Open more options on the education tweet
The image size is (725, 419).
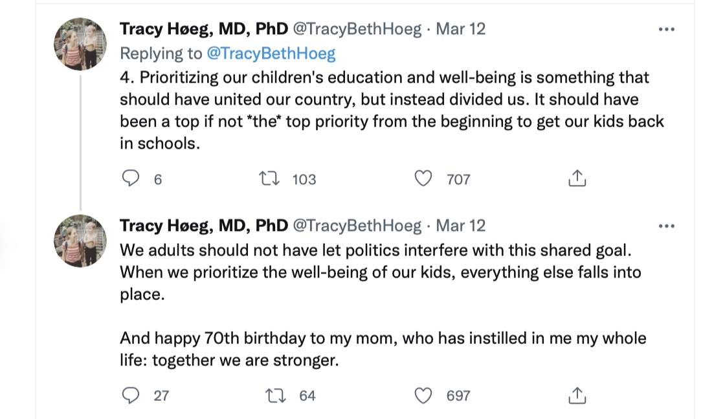pos(666,30)
